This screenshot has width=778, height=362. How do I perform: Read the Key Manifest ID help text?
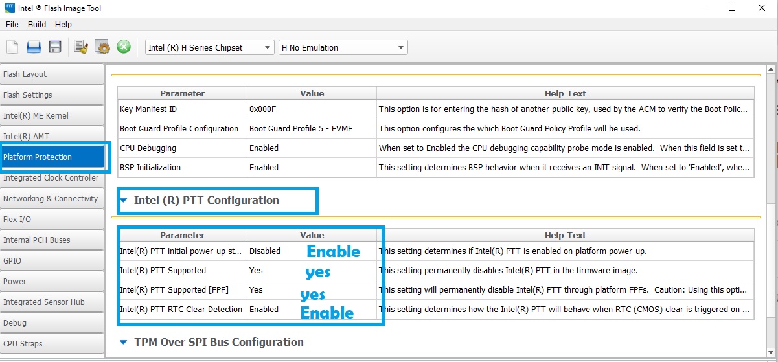(566, 109)
